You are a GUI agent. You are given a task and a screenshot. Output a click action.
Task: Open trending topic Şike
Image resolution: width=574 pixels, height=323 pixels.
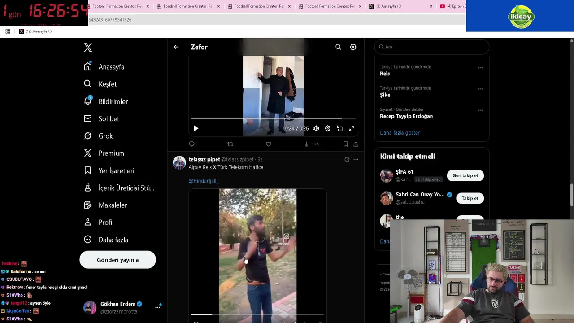tap(385, 95)
